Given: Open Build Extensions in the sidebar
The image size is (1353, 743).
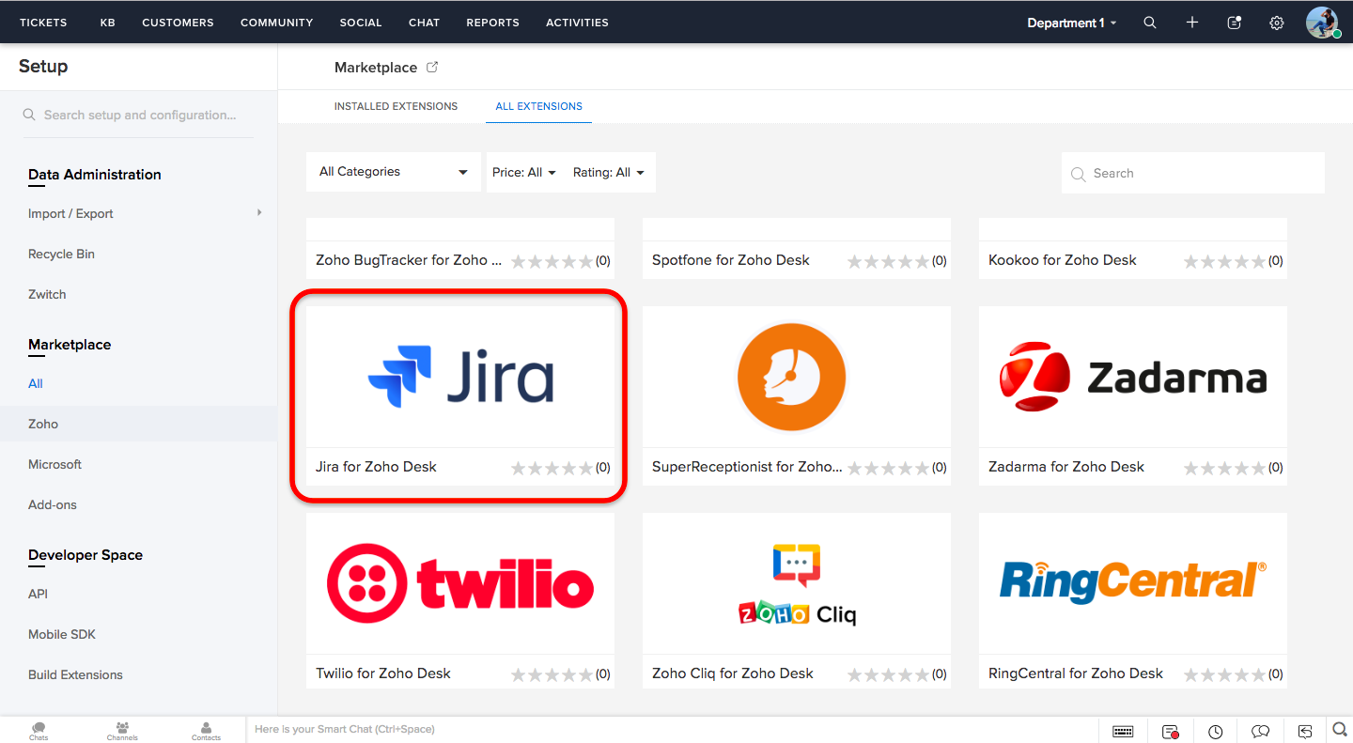Looking at the screenshot, I should 75,674.
